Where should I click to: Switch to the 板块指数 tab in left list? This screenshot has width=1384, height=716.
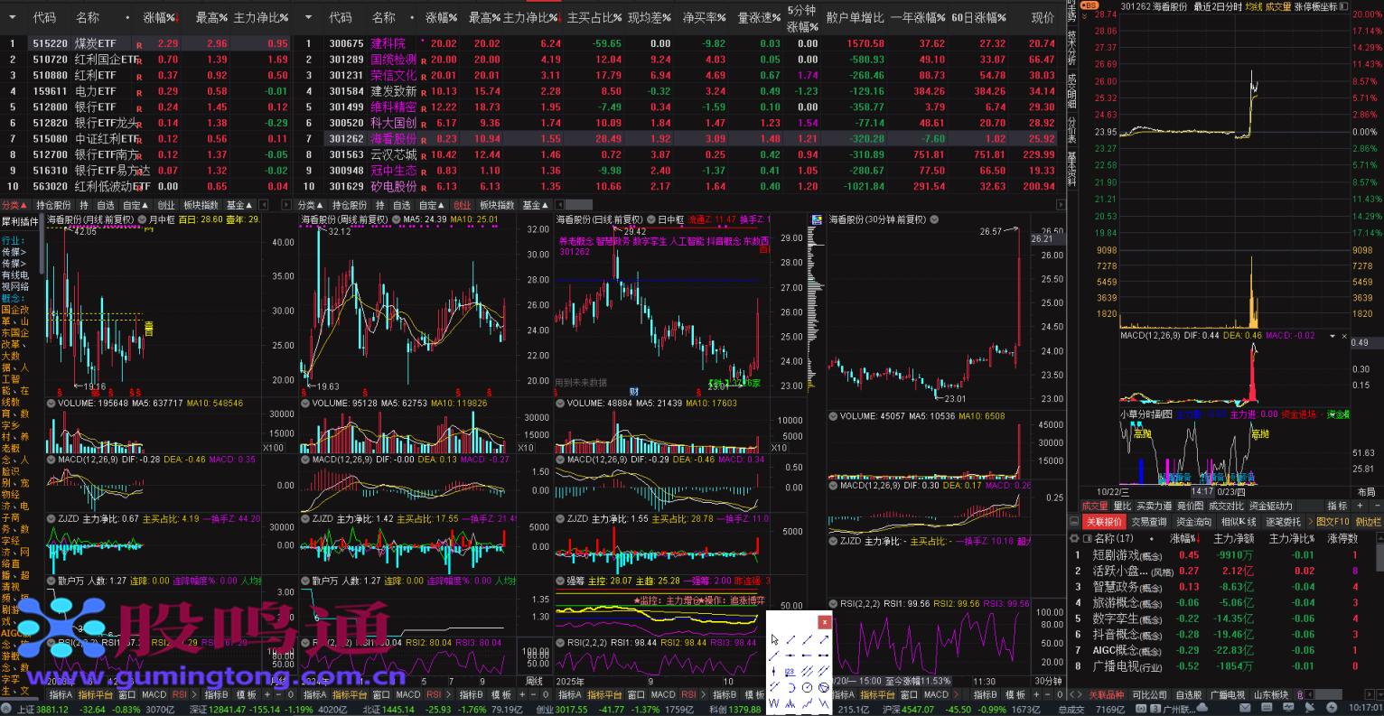click(201, 205)
